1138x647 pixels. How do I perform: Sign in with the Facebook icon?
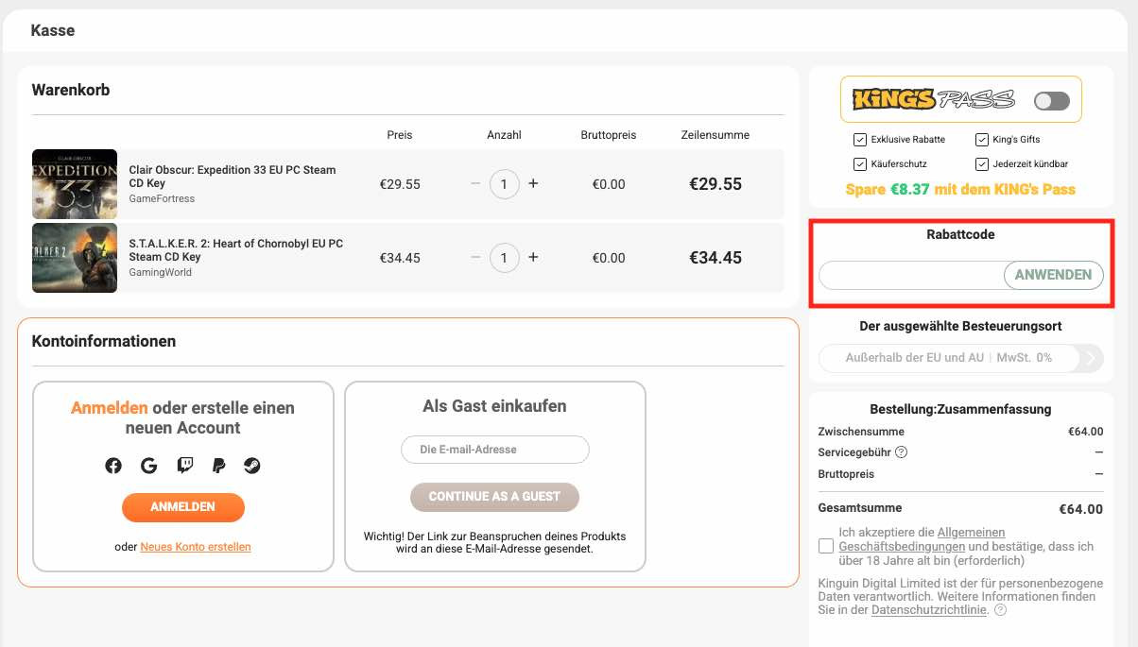(113, 466)
